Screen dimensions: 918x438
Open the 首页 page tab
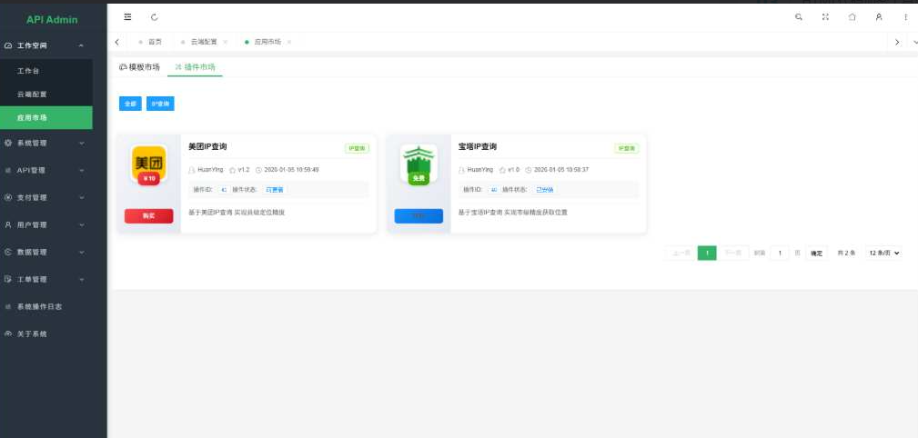pos(150,42)
